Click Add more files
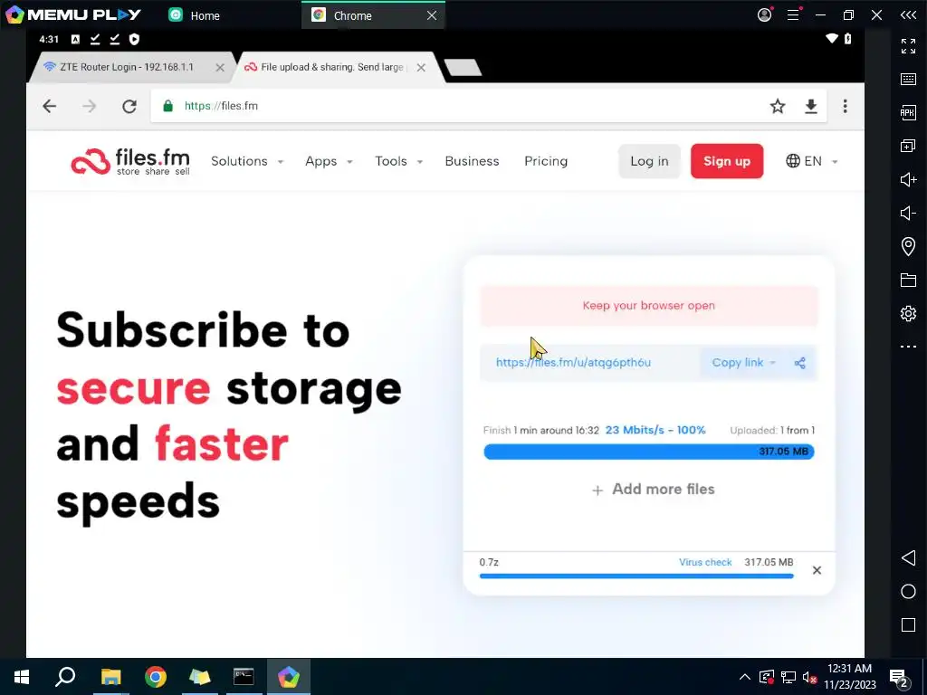The image size is (927, 695). [x=654, y=490]
